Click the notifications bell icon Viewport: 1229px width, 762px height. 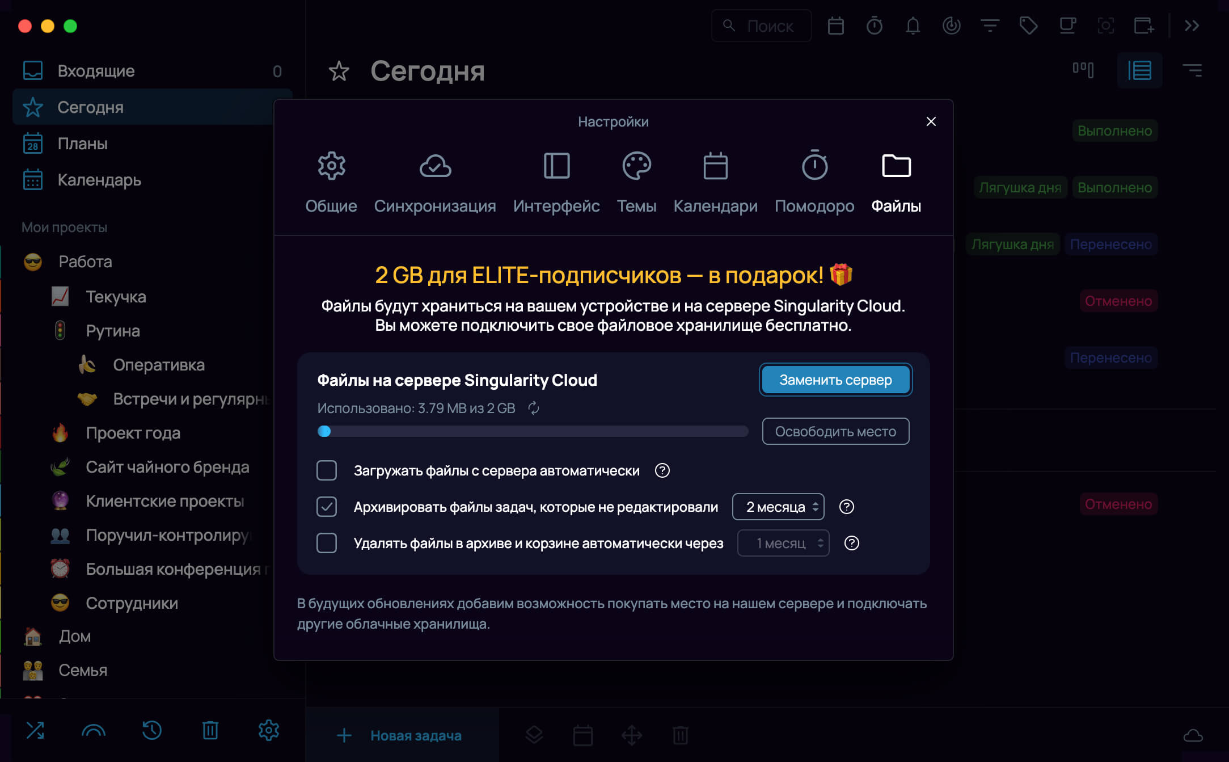pos(913,26)
